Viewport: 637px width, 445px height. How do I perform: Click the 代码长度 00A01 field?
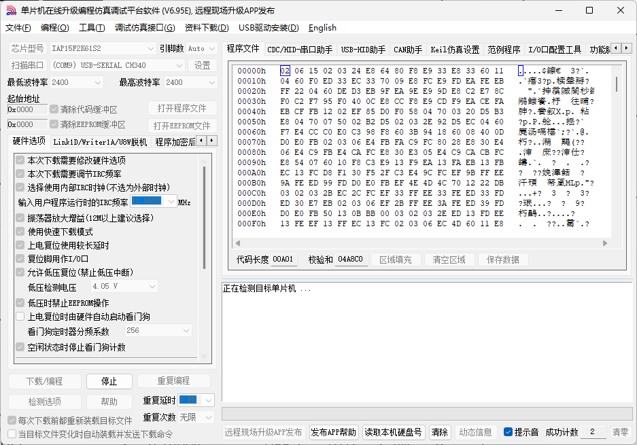[283, 259]
